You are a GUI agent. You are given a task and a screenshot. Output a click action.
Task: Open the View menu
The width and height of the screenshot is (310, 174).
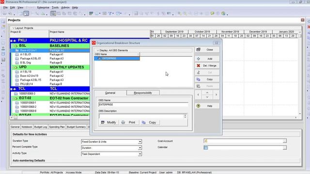[20, 8]
